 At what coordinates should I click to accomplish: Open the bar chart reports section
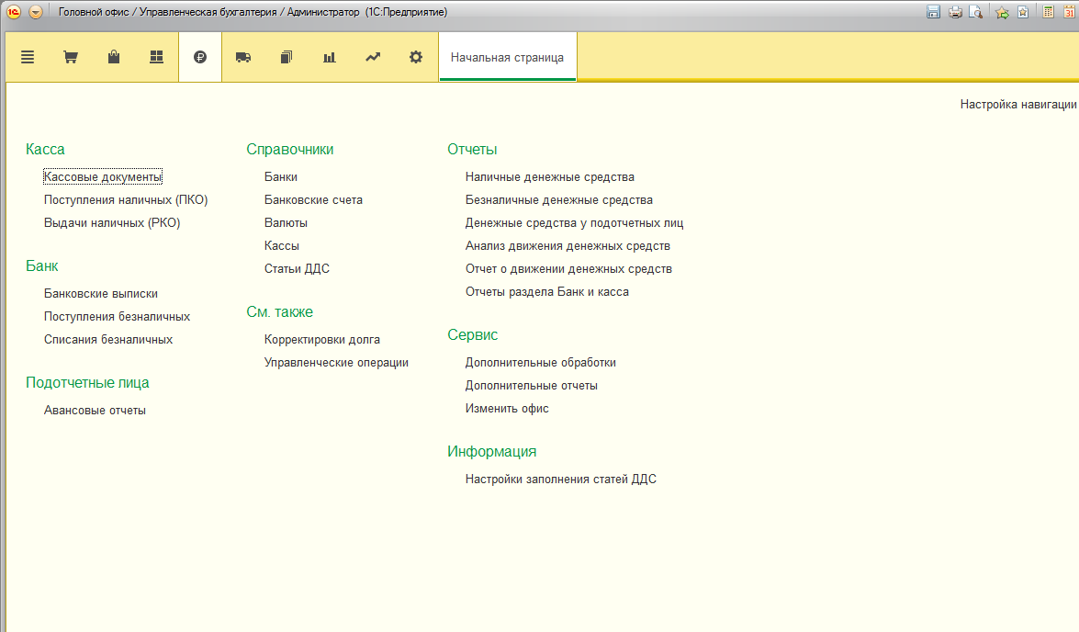point(330,57)
